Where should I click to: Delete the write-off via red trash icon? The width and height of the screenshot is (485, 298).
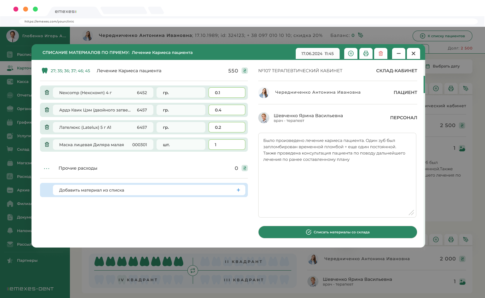(x=381, y=54)
